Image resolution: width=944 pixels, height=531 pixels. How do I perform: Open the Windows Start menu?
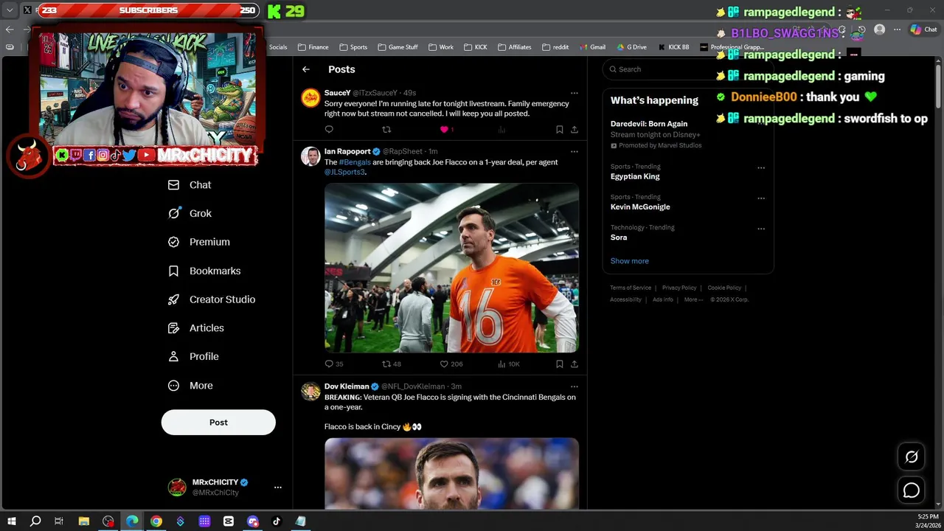coord(11,521)
